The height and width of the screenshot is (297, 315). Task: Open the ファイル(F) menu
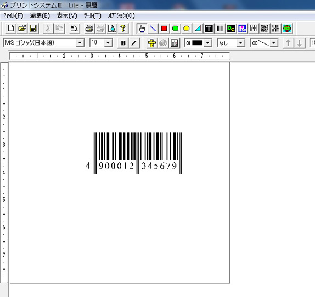pyautogui.click(x=13, y=15)
